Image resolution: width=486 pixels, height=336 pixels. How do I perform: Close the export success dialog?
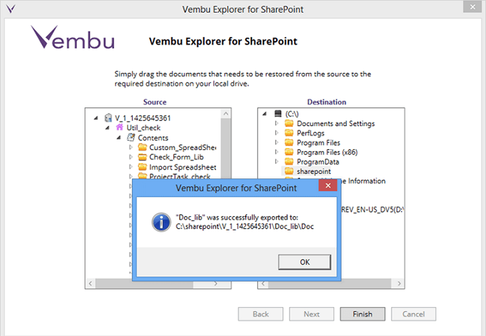[328, 186]
